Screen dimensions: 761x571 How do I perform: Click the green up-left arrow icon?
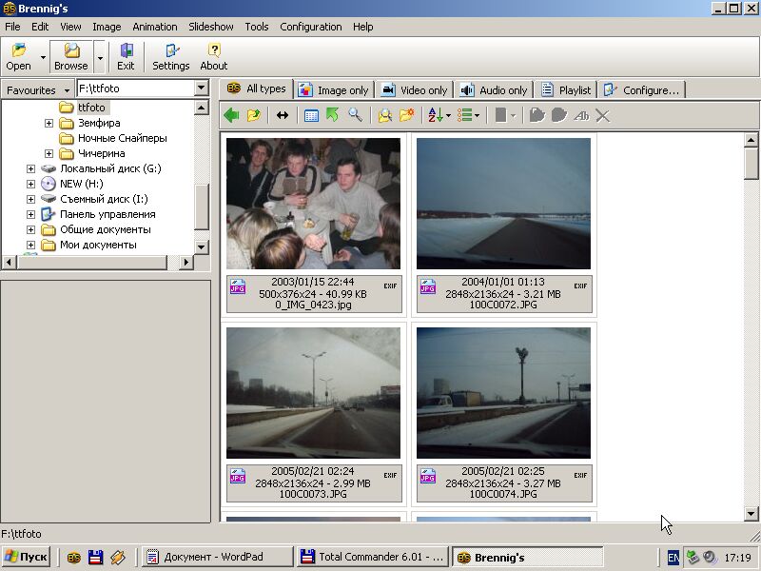[x=333, y=115]
